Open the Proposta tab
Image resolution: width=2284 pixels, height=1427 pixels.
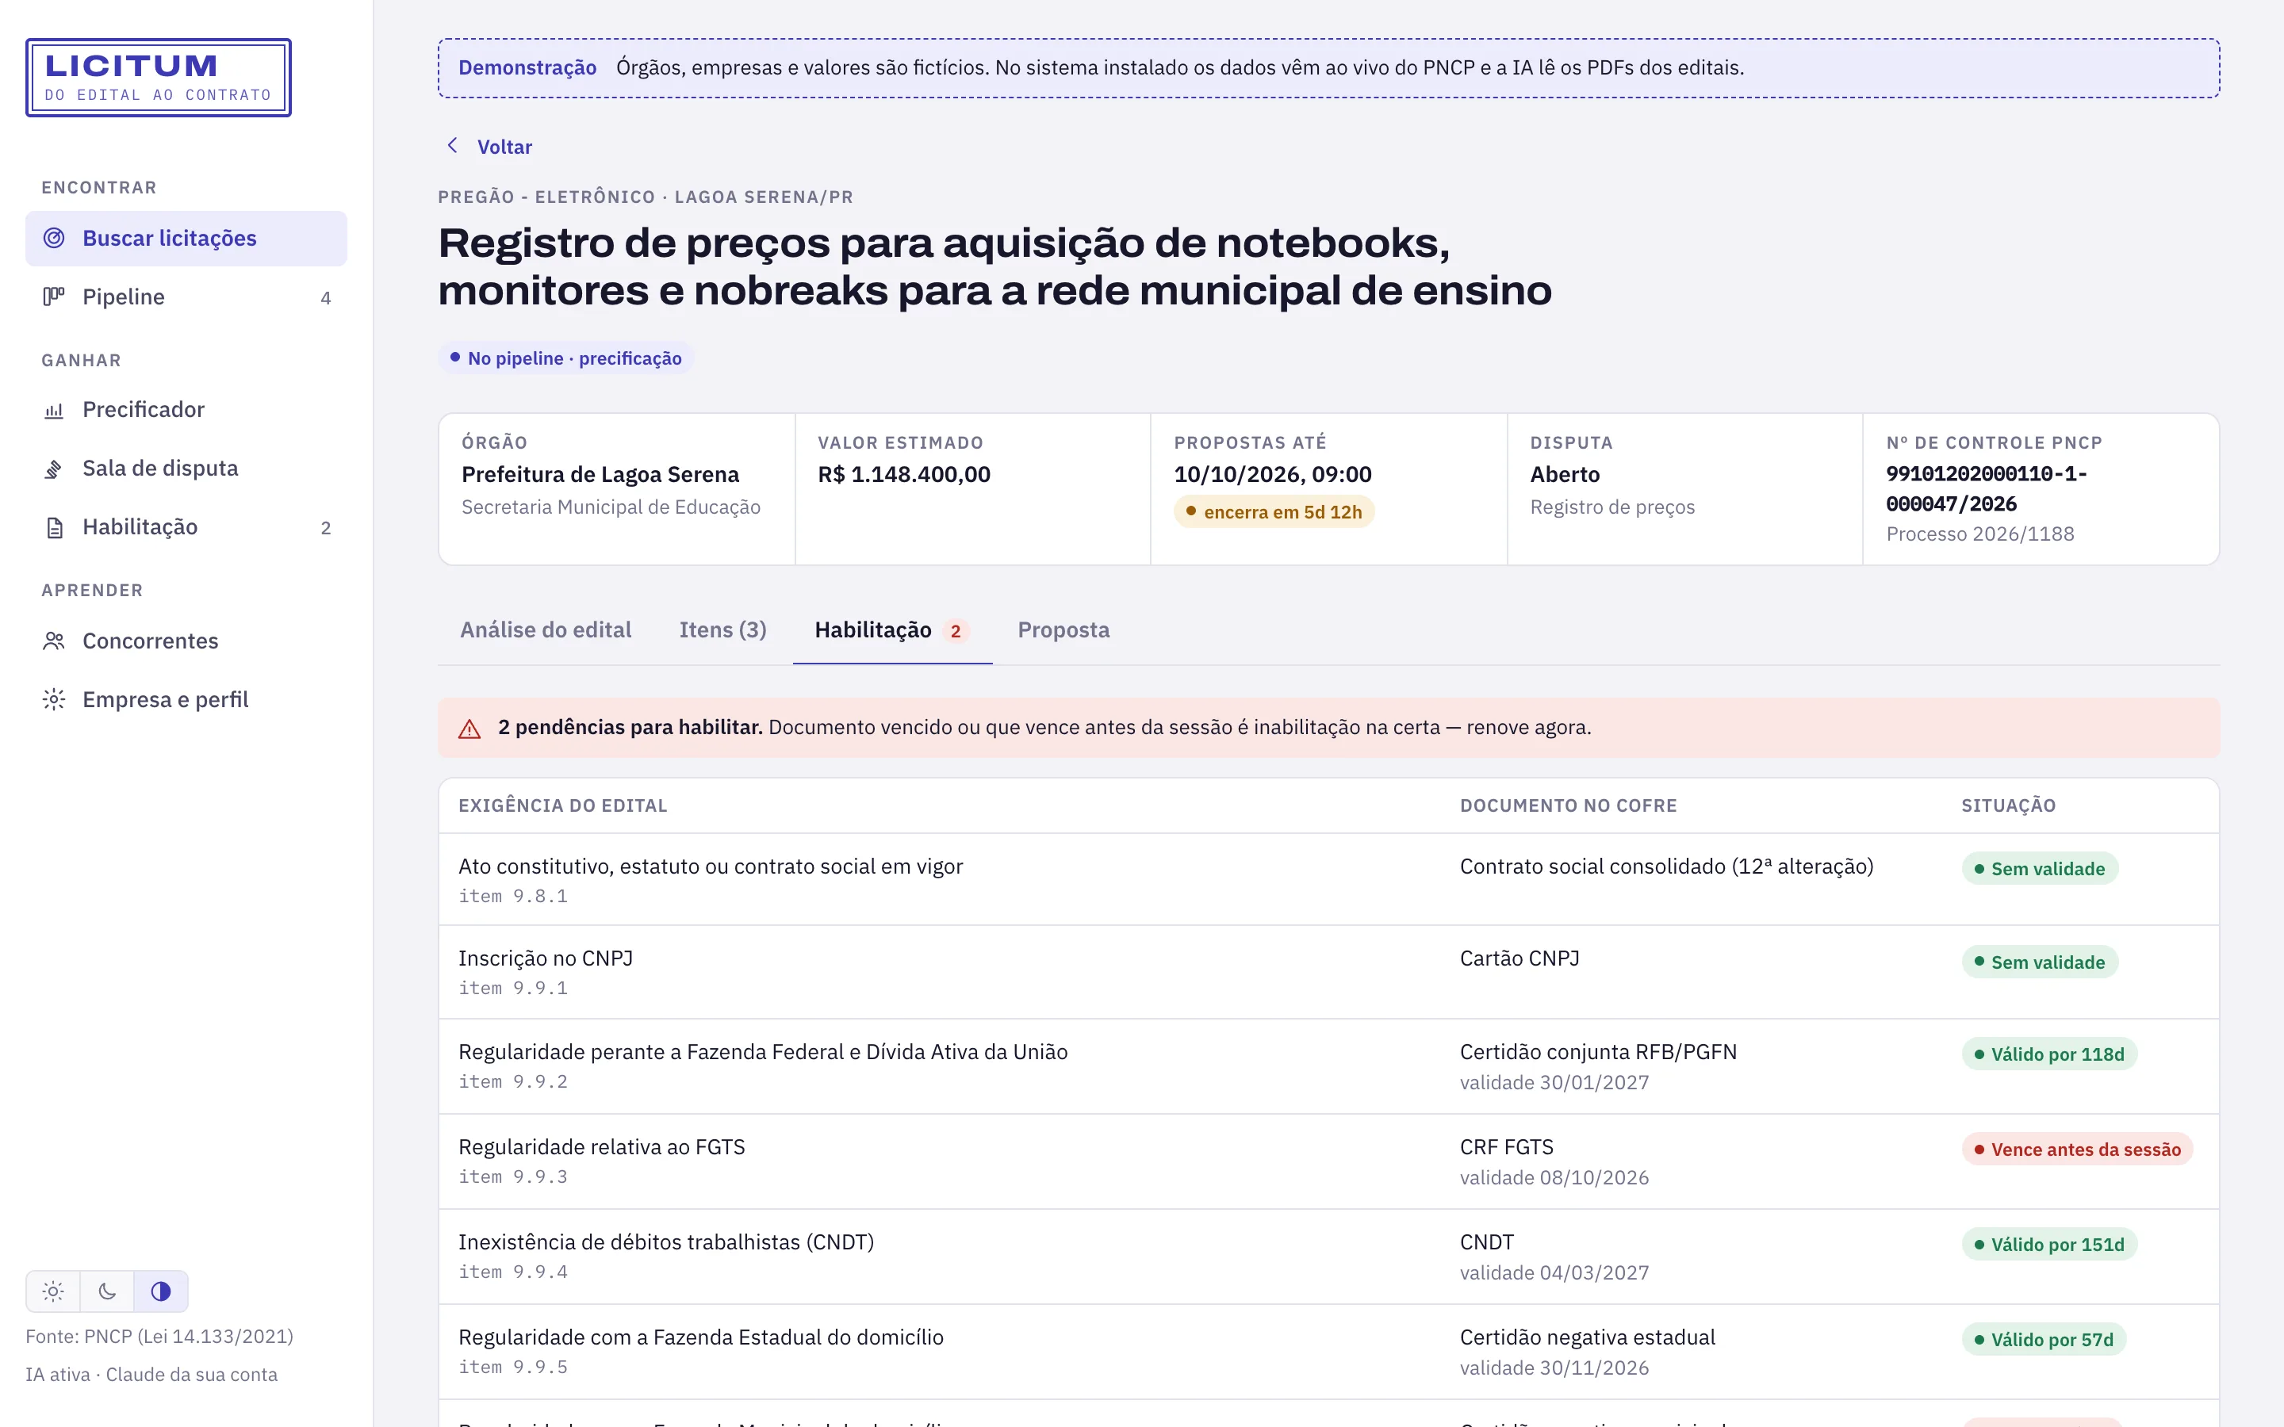pyautogui.click(x=1063, y=629)
